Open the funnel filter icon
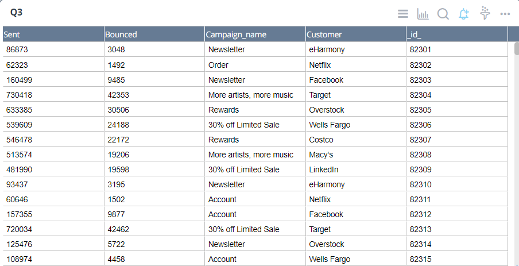The width and height of the screenshot is (519, 266). point(485,13)
